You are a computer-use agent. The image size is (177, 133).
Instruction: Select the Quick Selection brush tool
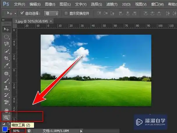click(x=6, y=51)
